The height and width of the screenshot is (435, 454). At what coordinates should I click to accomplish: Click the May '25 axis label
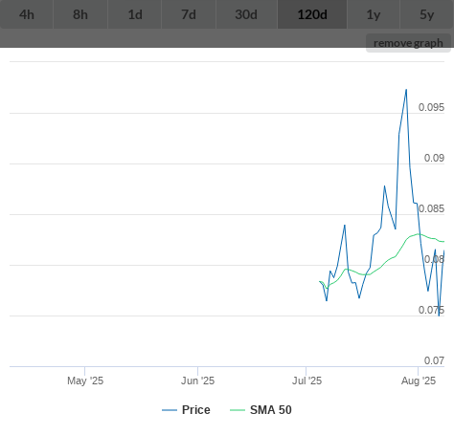pyautogui.click(x=85, y=381)
